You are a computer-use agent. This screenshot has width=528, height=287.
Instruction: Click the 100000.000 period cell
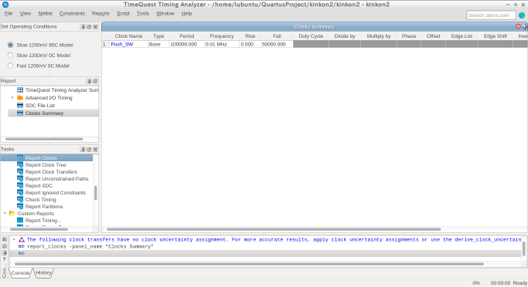coord(186,44)
